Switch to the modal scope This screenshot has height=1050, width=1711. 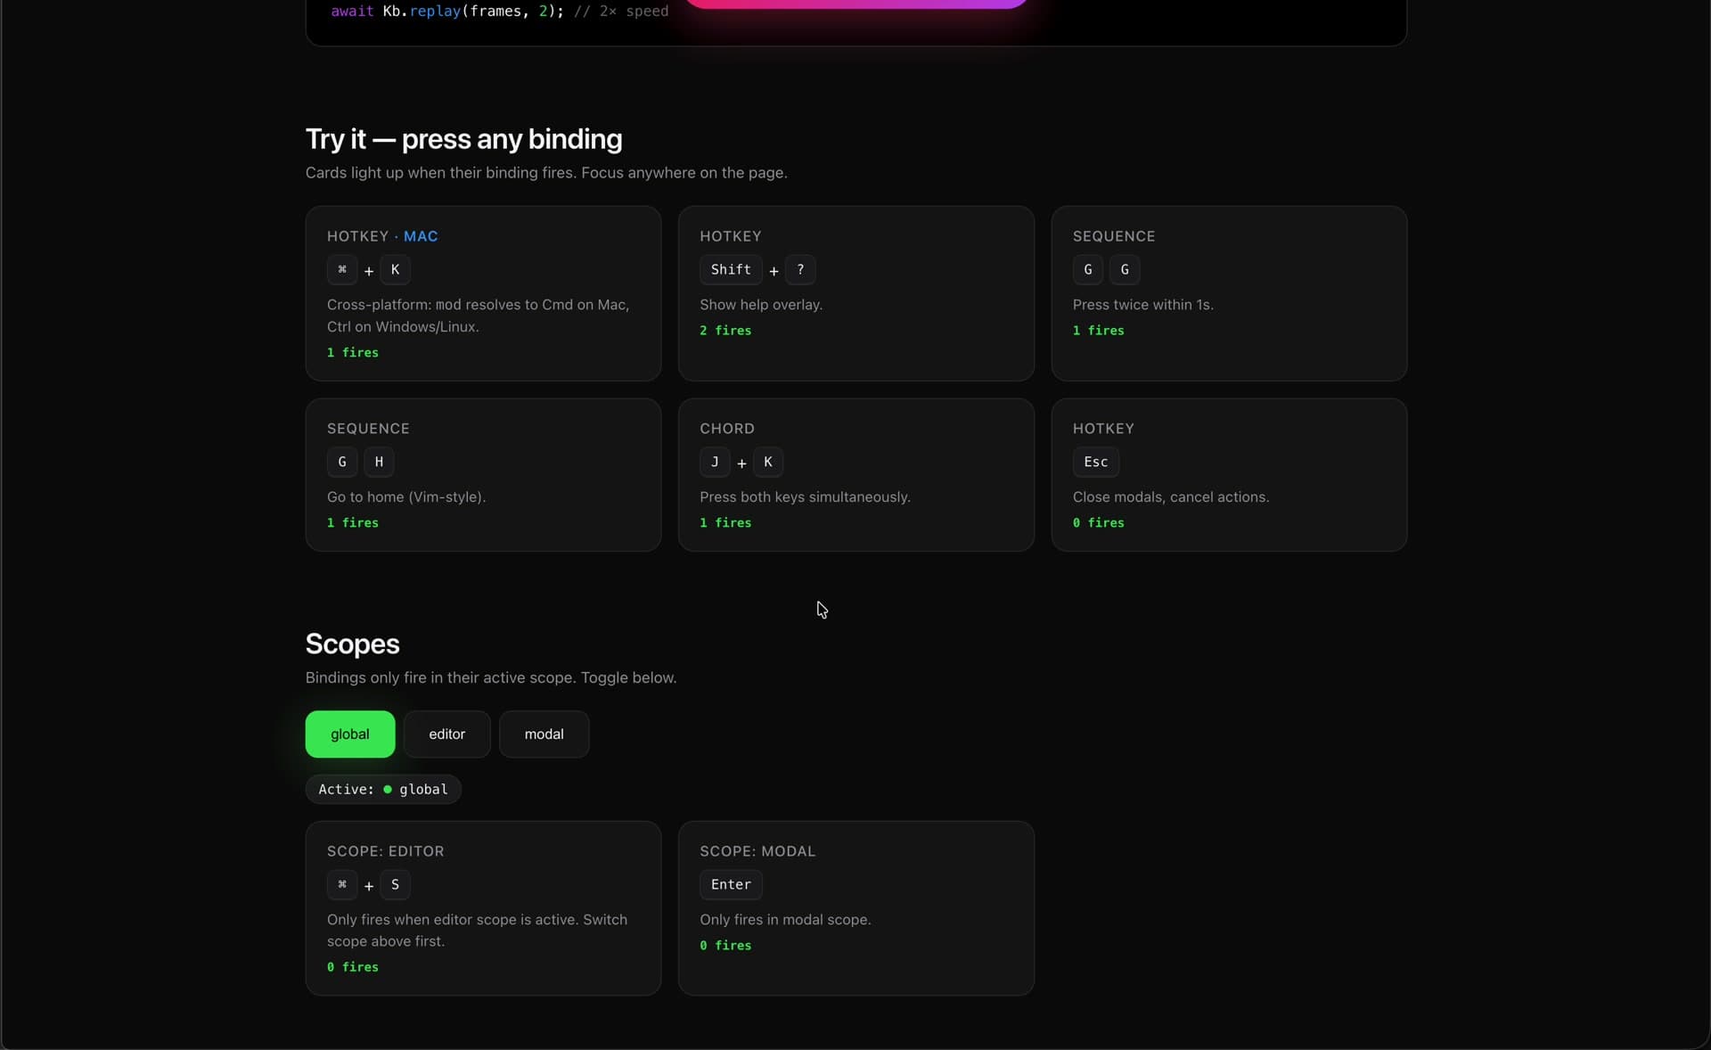(544, 734)
